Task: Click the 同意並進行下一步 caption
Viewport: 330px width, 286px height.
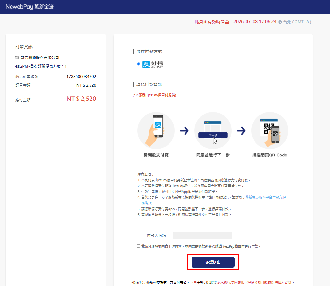Action: tap(213, 155)
